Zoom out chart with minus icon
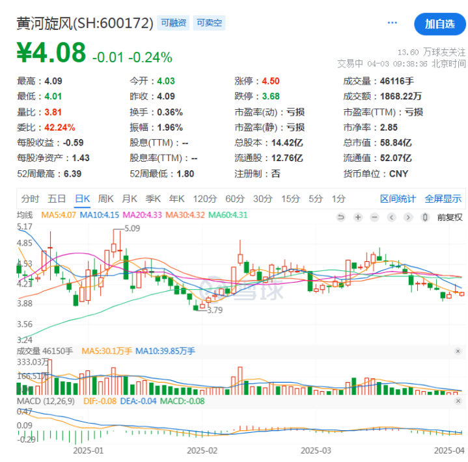468x462 pixels. click(374, 217)
